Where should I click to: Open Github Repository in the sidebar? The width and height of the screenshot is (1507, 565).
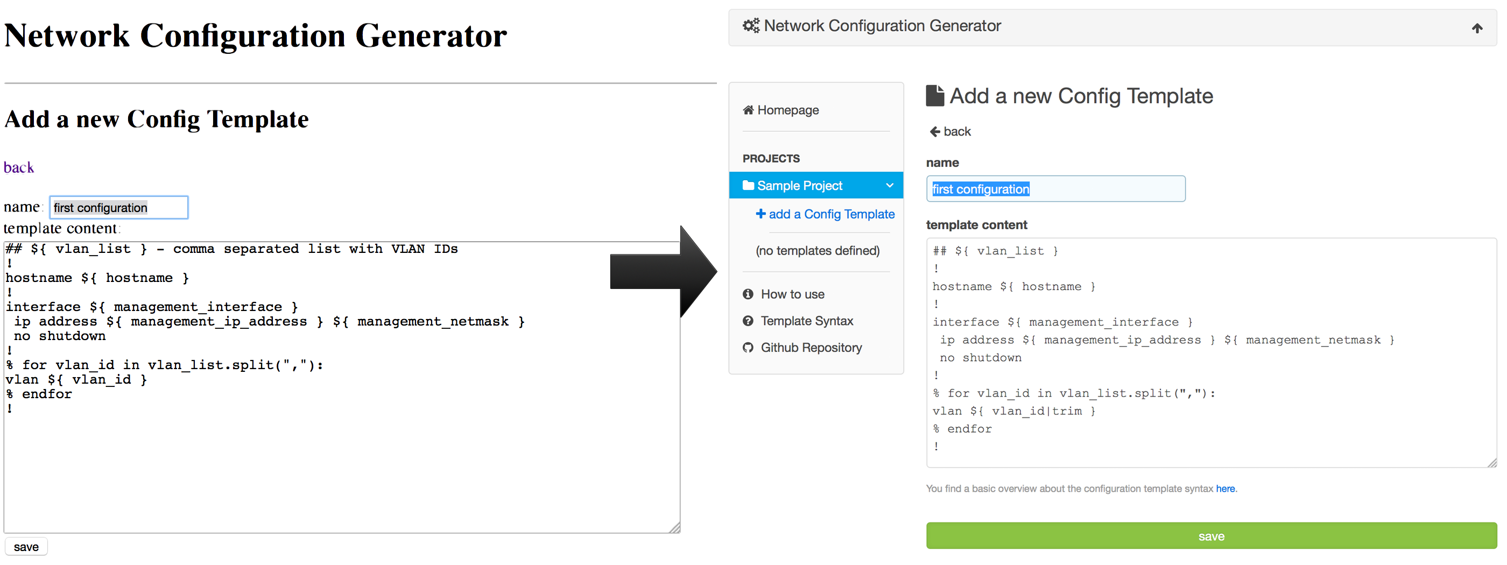pos(802,348)
